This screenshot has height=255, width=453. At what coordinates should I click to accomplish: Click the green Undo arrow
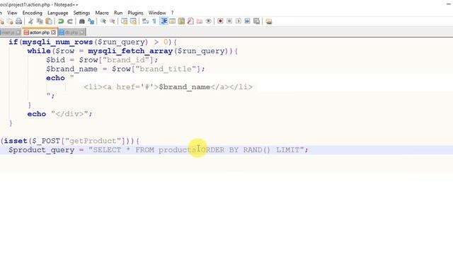coord(61,21)
